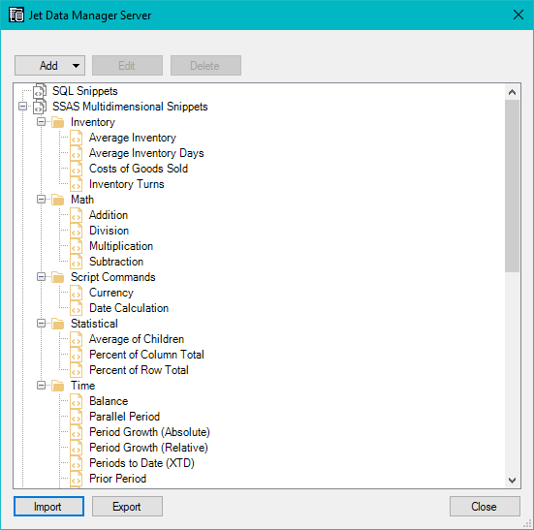Image resolution: width=534 pixels, height=530 pixels.
Task: Click the Costs of Goods Sold snippet icon
Action: tap(77, 169)
